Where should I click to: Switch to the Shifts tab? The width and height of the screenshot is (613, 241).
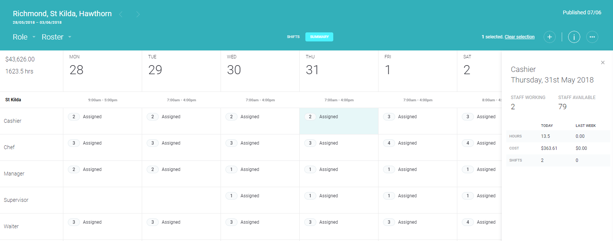pyautogui.click(x=293, y=37)
